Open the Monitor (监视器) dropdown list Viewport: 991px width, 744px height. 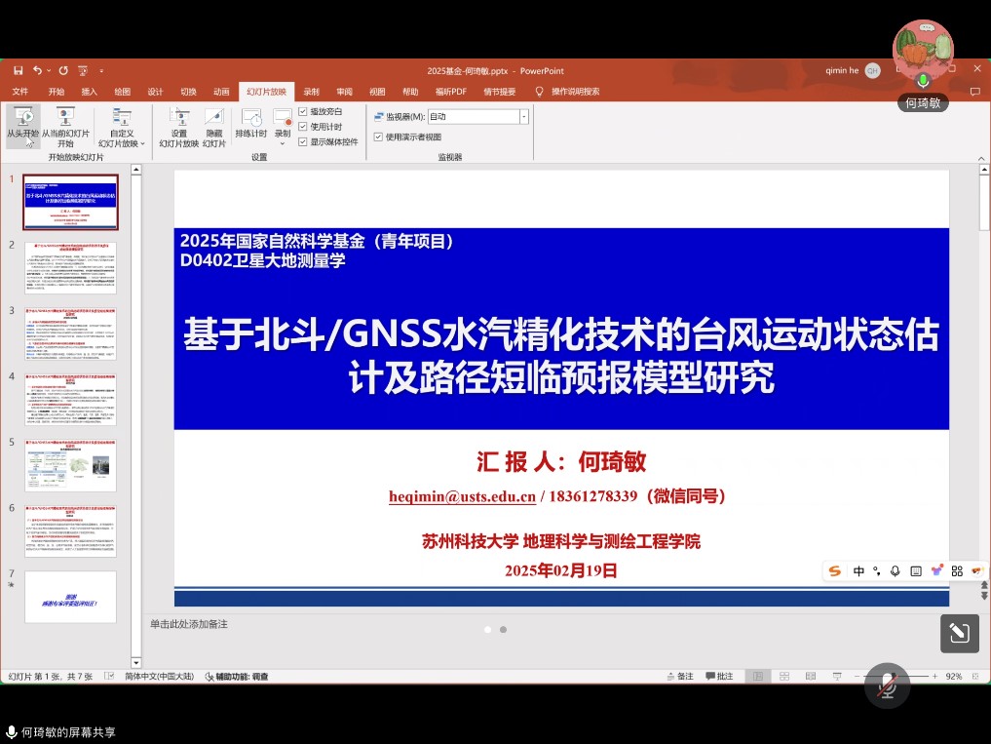pos(524,116)
